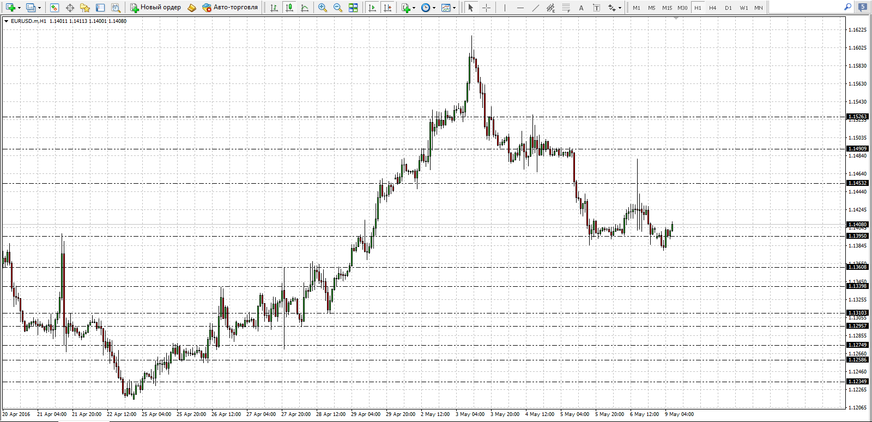
Task: Switch to the D1 daily timeframe
Action: click(728, 8)
